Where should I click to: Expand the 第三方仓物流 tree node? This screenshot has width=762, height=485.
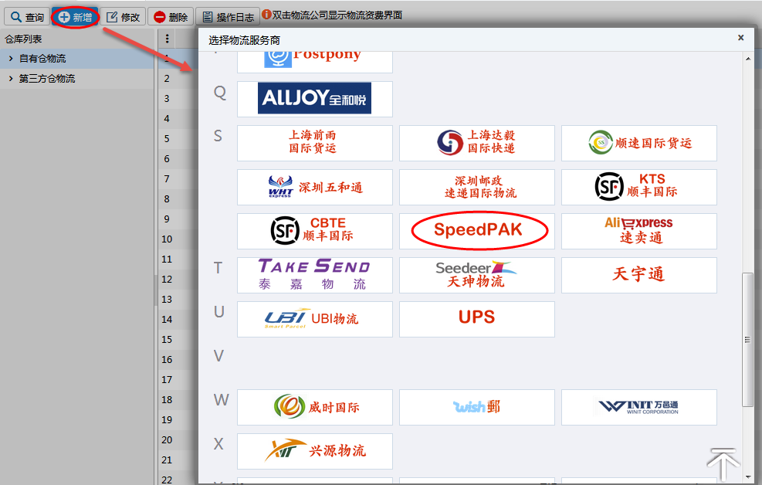tap(11, 79)
